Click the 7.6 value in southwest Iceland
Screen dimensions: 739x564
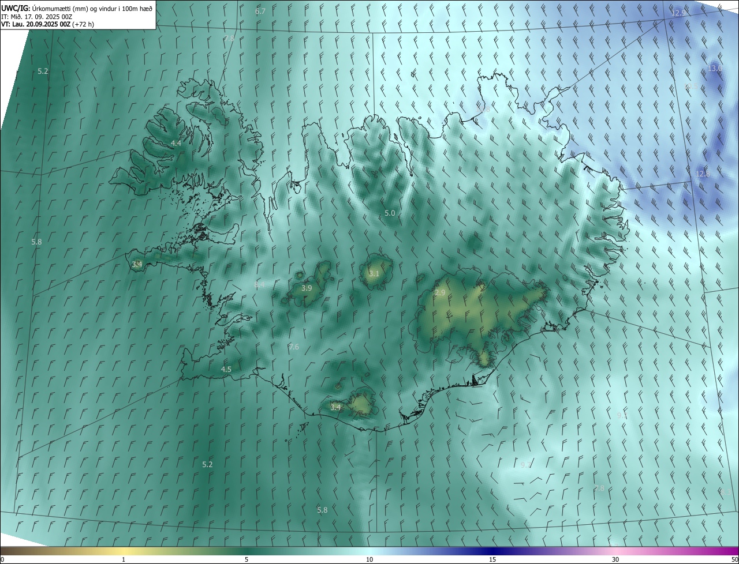(x=294, y=347)
